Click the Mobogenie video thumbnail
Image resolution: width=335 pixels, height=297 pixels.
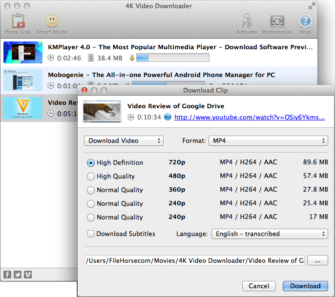(23, 80)
